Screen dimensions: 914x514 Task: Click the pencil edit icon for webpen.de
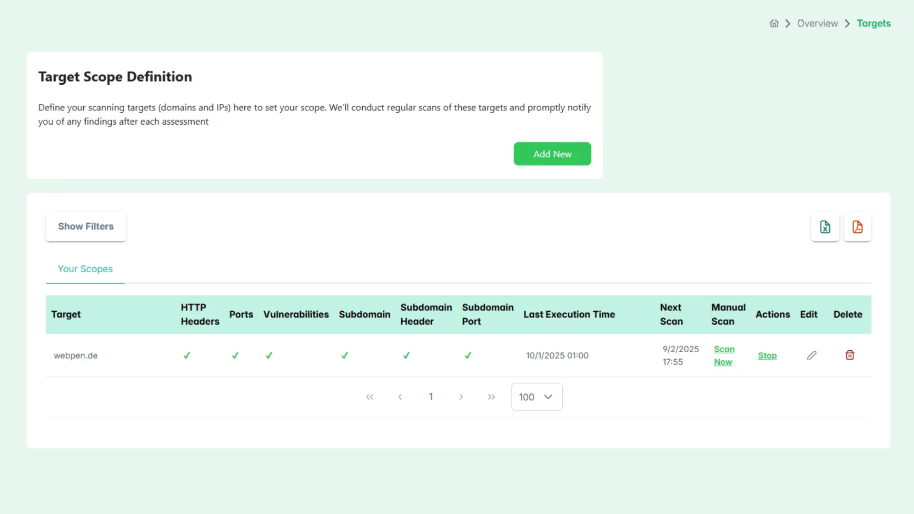812,356
